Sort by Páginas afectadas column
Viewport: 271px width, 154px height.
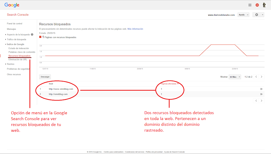[170, 84]
